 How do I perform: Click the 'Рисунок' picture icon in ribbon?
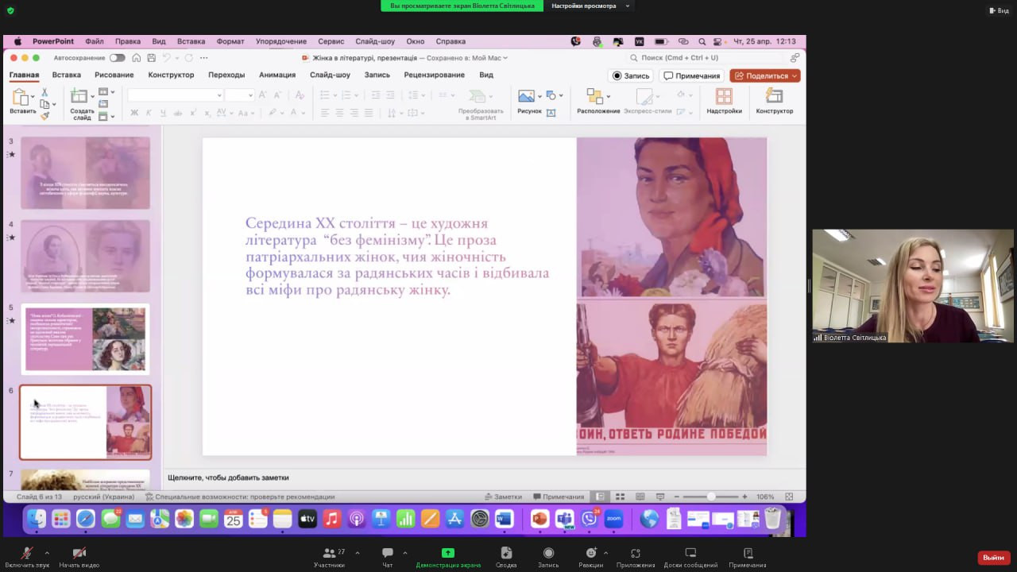(526, 96)
